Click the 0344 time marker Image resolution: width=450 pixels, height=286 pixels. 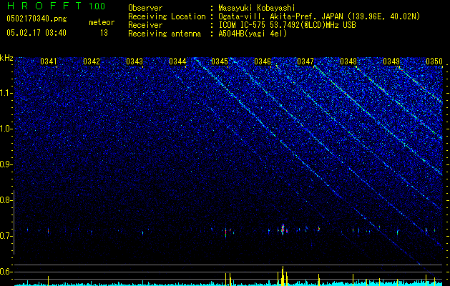pyautogui.click(x=177, y=61)
